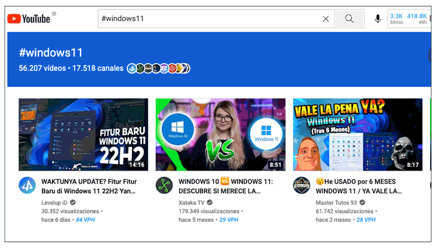Click the 84 VPH stat
The height and width of the screenshot is (248, 436).
coord(85,220)
